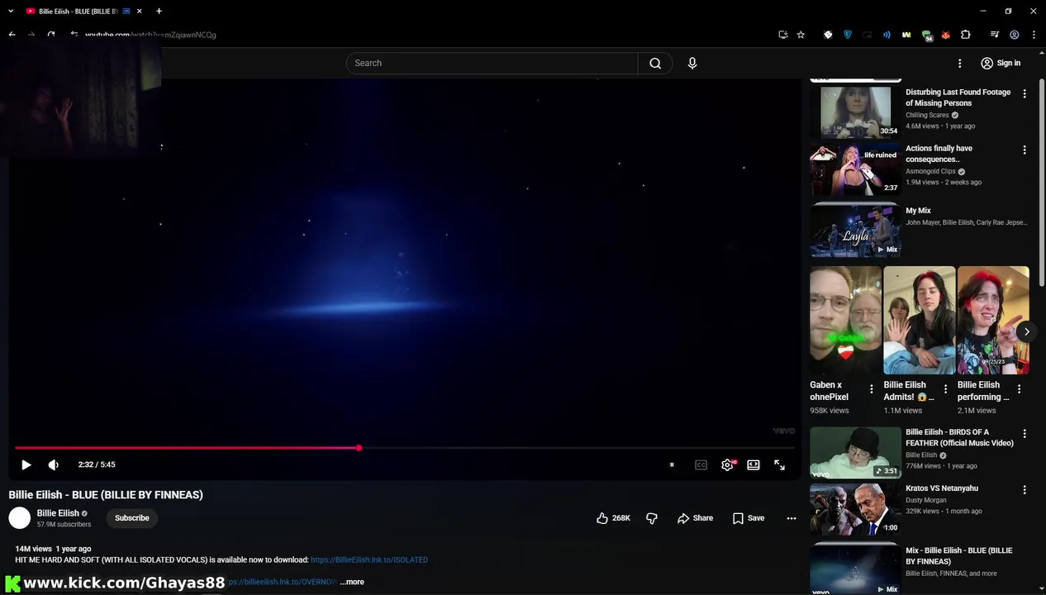The width and height of the screenshot is (1046, 595).
Task: Open Gaben x ohnePixel short
Action: point(845,320)
